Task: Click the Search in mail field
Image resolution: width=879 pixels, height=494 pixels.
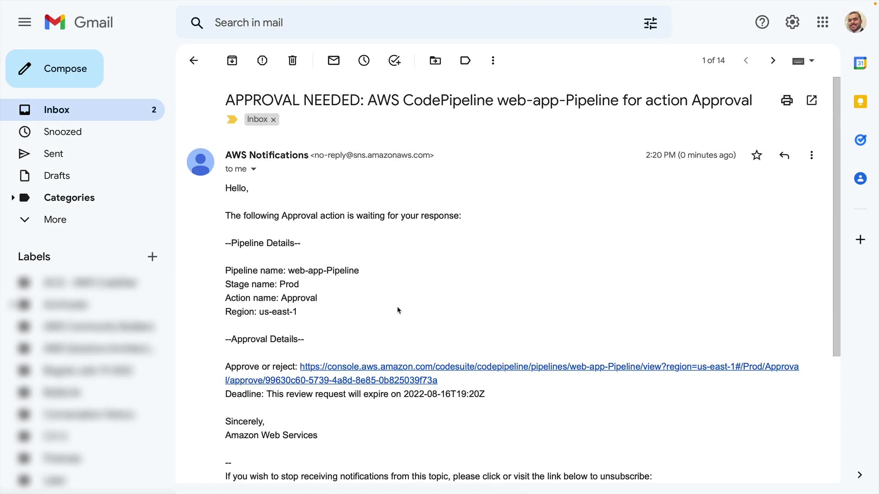Action: tap(412, 22)
